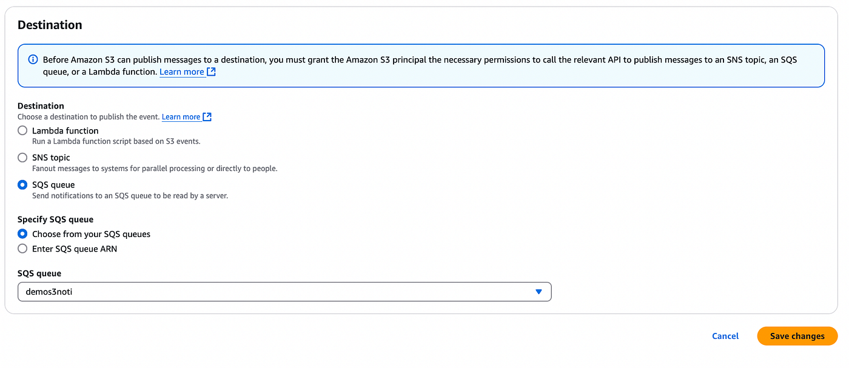Open Learn more link under Destination label
Image resolution: width=849 pixels, height=368 pixels.
coord(181,117)
